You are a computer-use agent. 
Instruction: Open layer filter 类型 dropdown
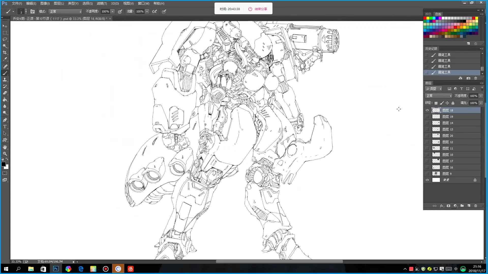tap(434, 89)
